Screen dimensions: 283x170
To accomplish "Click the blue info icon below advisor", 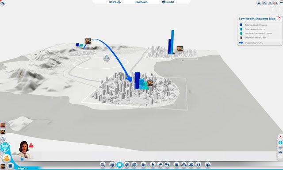I will point(22,159).
